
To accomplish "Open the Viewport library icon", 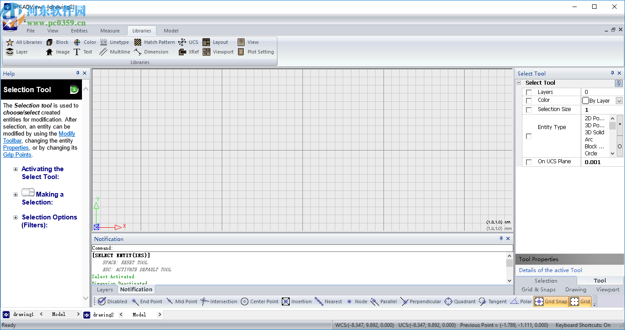I will [206, 52].
